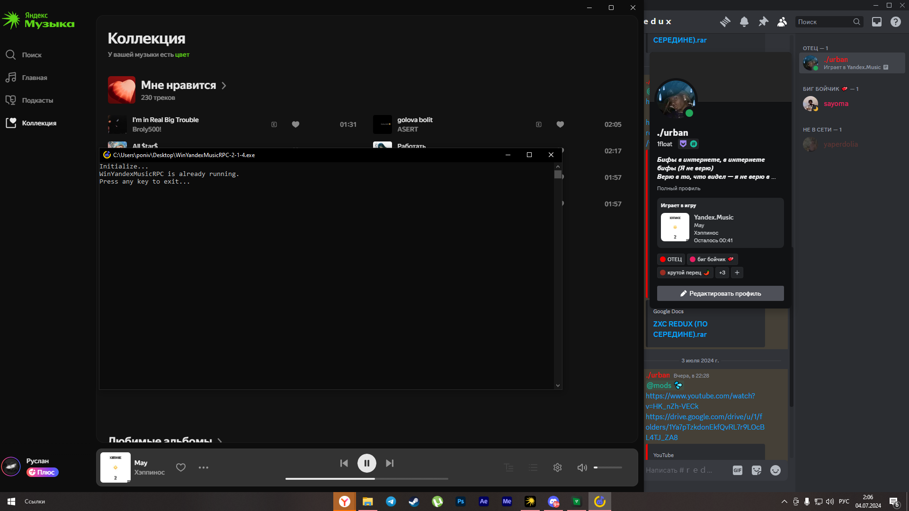The width and height of the screenshot is (909, 511).
Task: Add a role with plus button
Action: pyautogui.click(x=737, y=273)
